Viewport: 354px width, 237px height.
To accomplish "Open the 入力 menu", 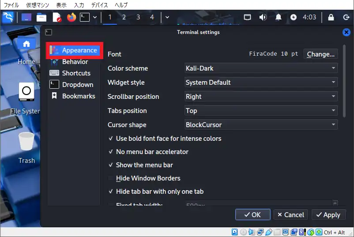I will coord(79,5).
